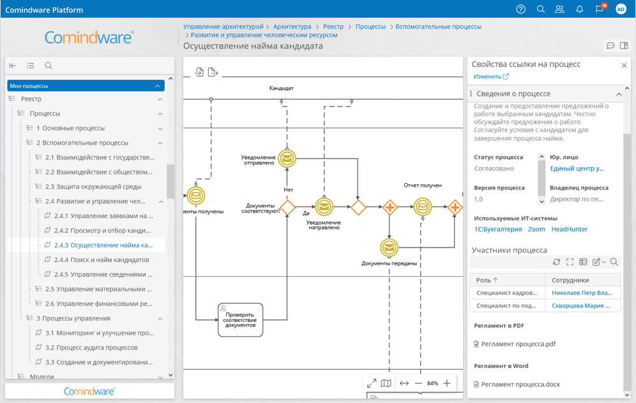The height and width of the screenshot is (403, 636).
Task: Toggle the right properties panel layout icon
Action: pos(624,46)
